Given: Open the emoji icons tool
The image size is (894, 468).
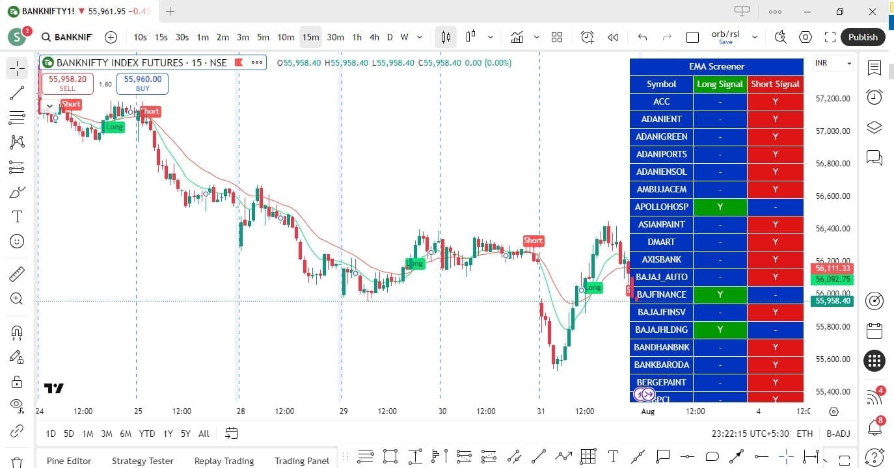Looking at the screenshot, I should tap(17, 241).
